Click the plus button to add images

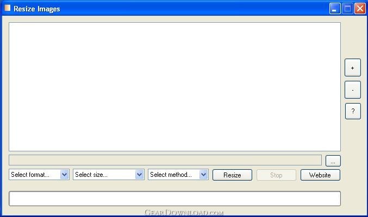tap(353, 68)
